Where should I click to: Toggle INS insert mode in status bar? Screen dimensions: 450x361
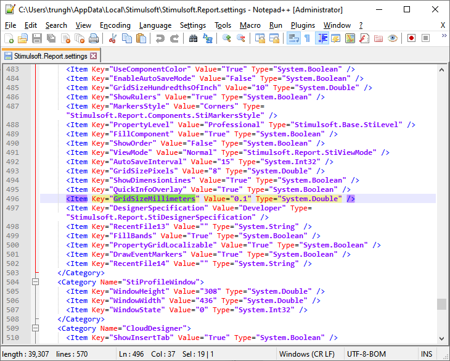426,354
